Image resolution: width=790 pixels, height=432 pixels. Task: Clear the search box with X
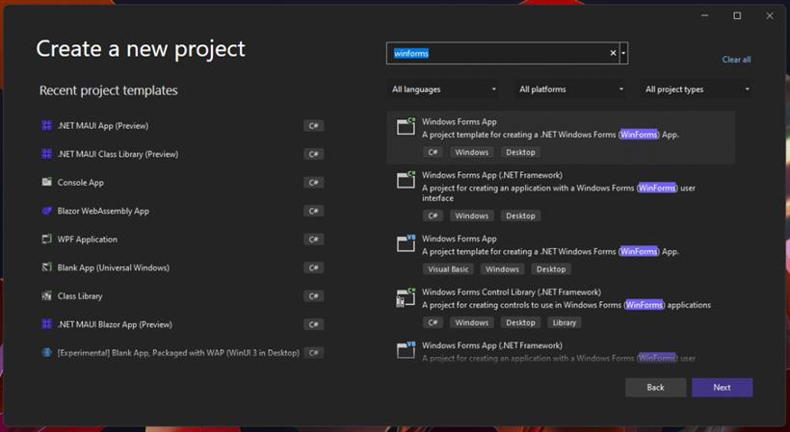[x=613, y=54]
